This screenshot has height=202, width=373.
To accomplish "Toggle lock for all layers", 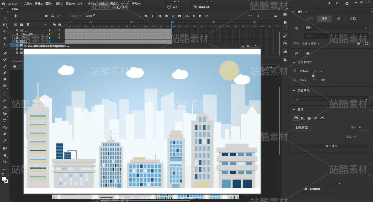I will point(59,25).
